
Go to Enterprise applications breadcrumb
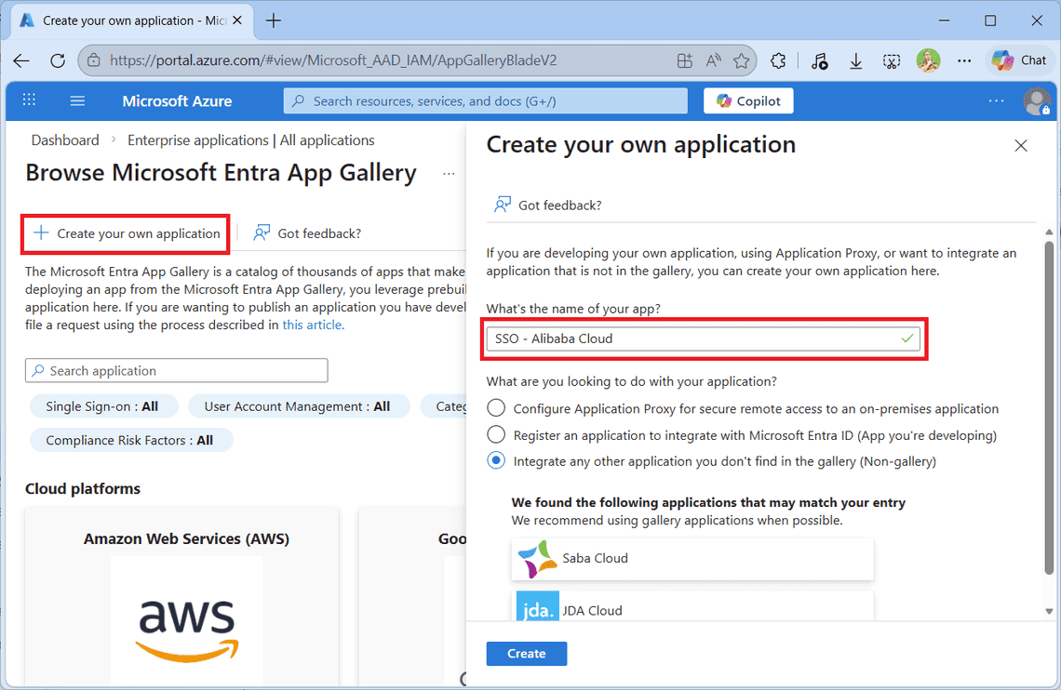point(250,140)
